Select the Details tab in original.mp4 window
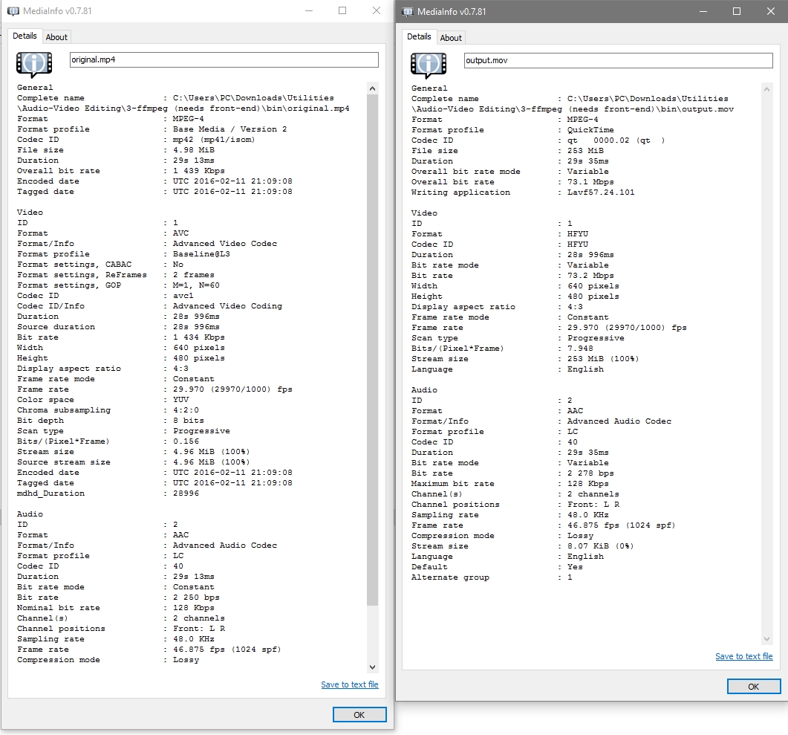Image resolution: width=788 pixels, height=735 pixels. 25,36
